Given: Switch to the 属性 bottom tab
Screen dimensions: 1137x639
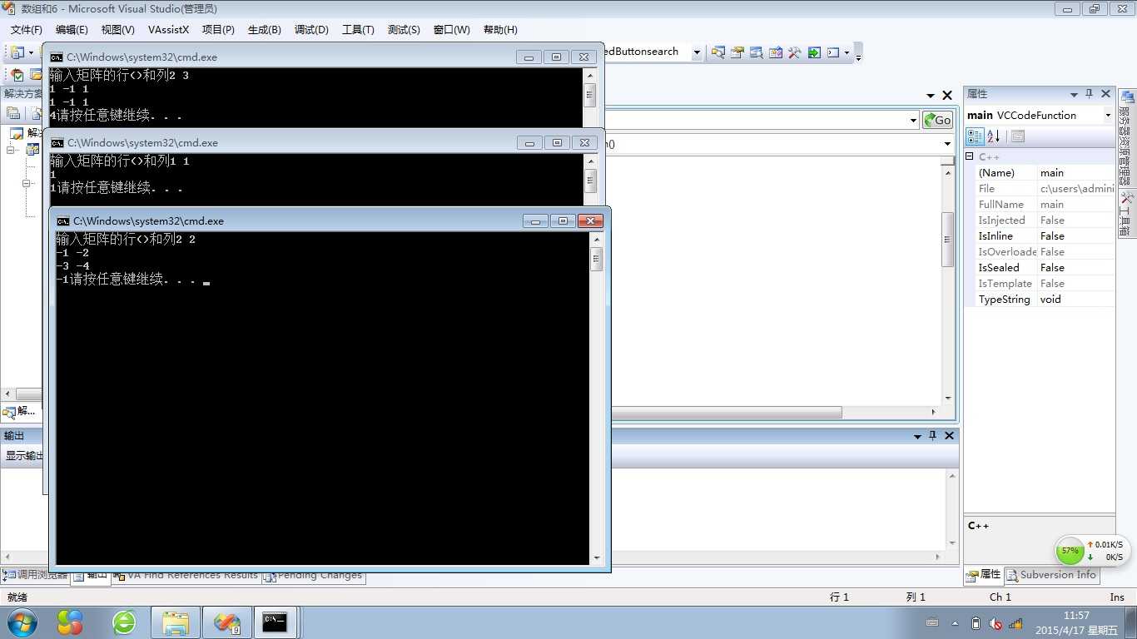Looking at the screenshot, I should [984, 575].
